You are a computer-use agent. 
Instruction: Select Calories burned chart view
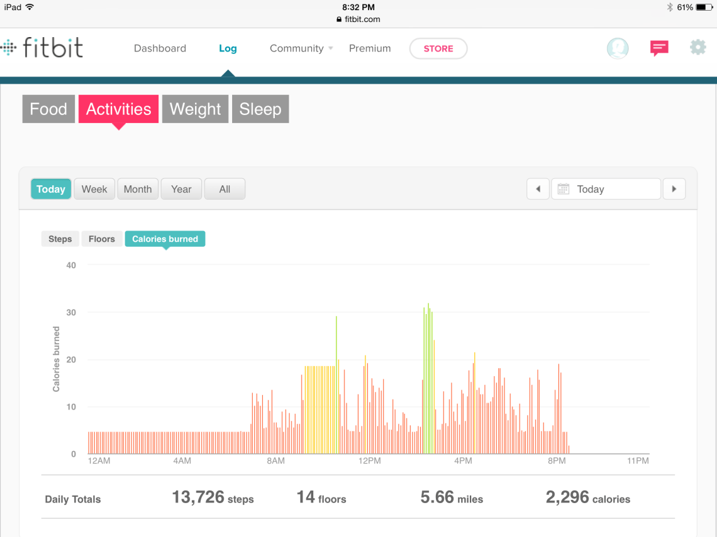(165, 239)
